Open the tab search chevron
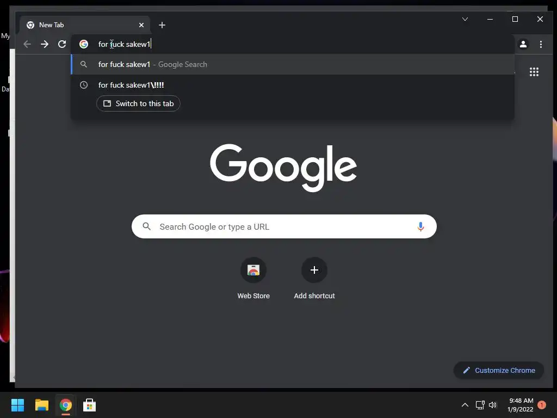 point(465,19)
